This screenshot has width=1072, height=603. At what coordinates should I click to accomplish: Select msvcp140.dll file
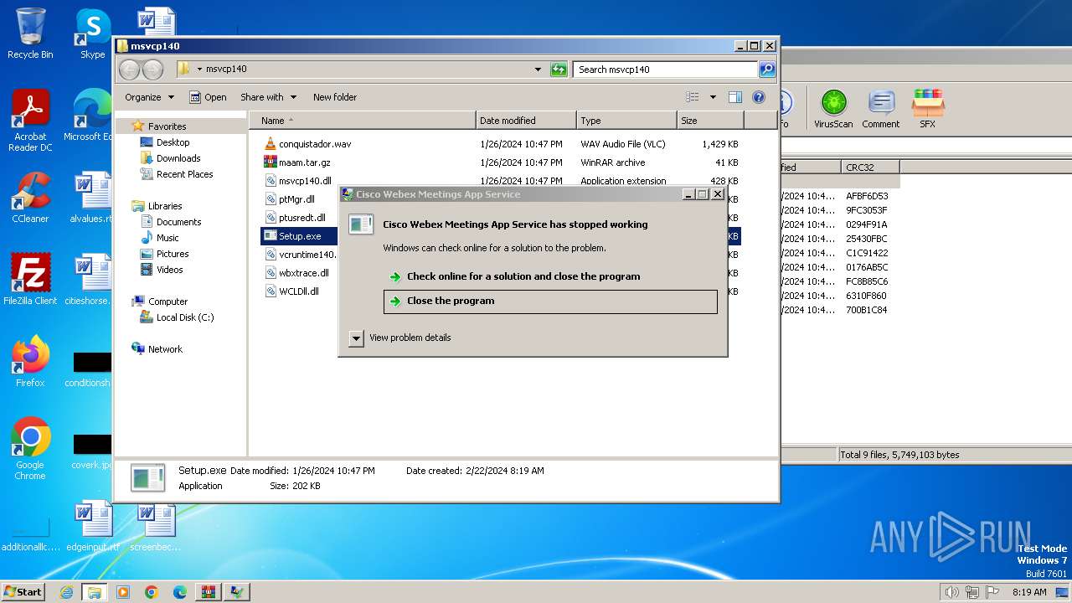coord(305,181)
